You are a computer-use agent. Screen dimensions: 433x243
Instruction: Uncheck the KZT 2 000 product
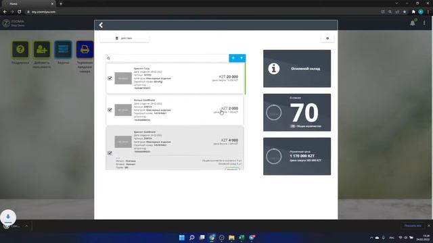110,110
